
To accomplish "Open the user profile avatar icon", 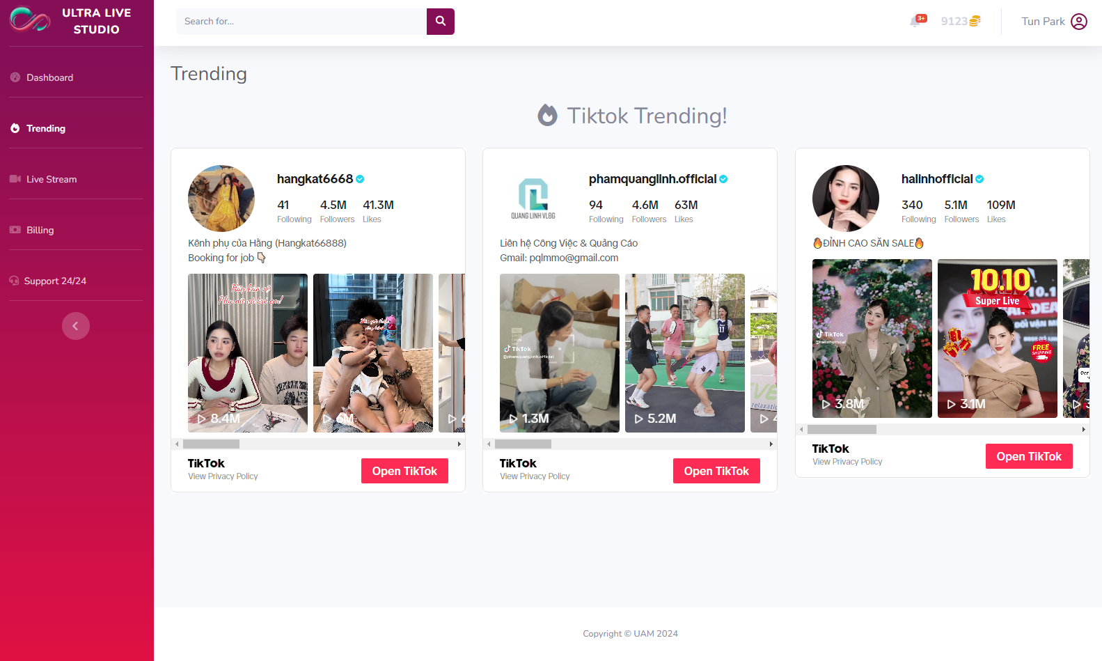I will [1079, 22].
